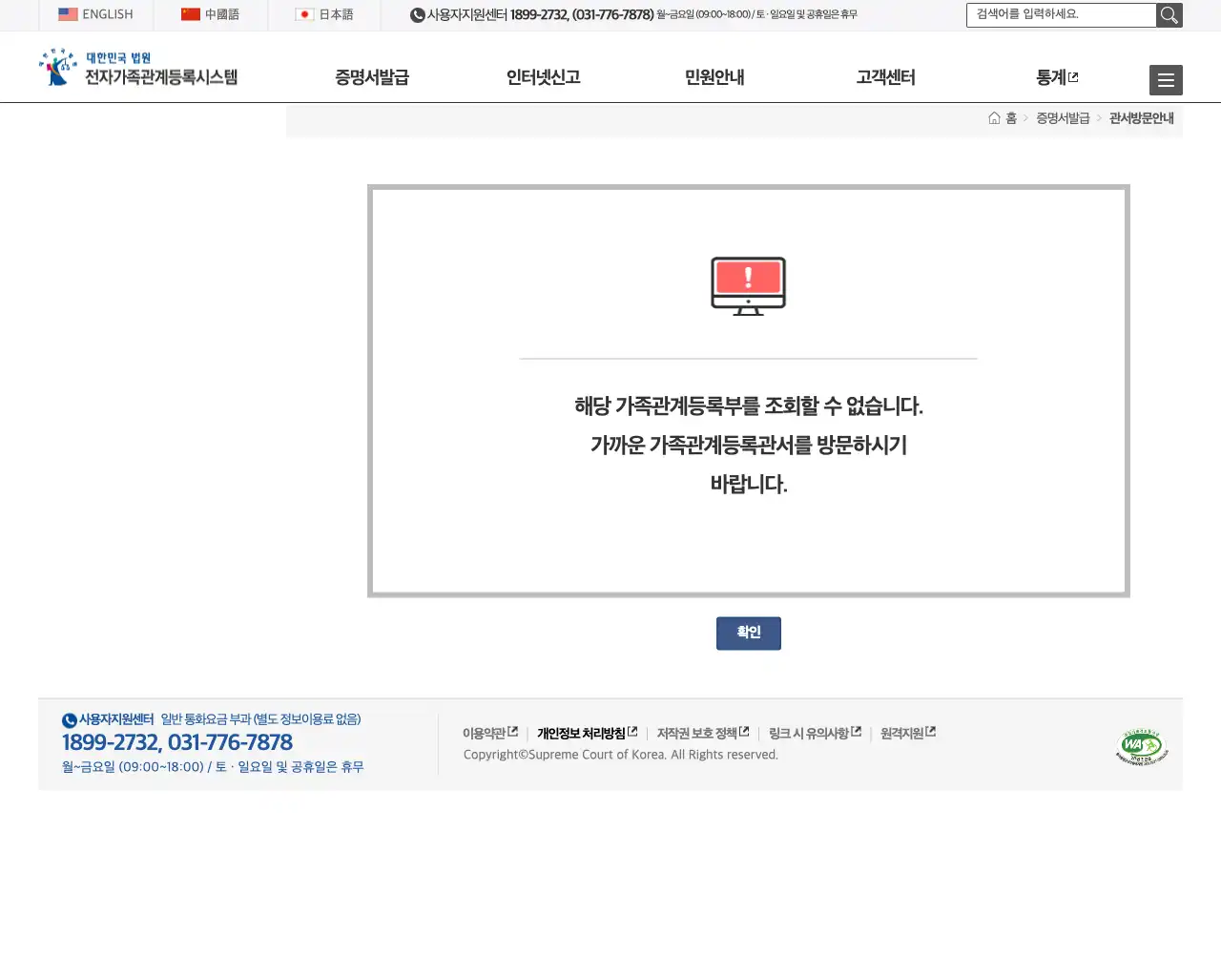Image resolution: width=1221 pixels, height=977 pixels.
Task: Click the search magnifier icon
Action: 1169,15
